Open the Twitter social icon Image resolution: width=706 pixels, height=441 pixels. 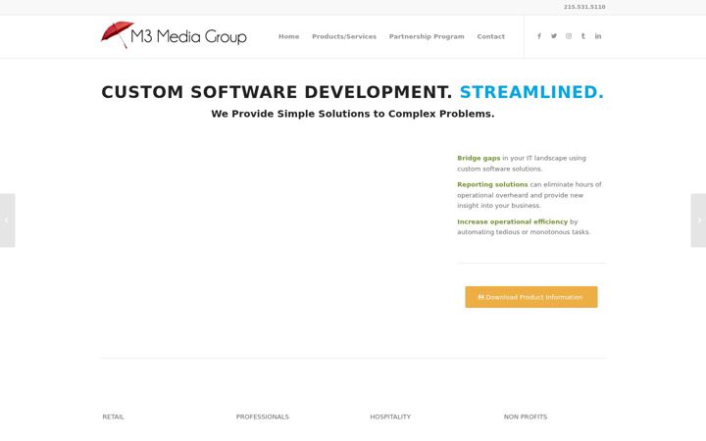554,36
